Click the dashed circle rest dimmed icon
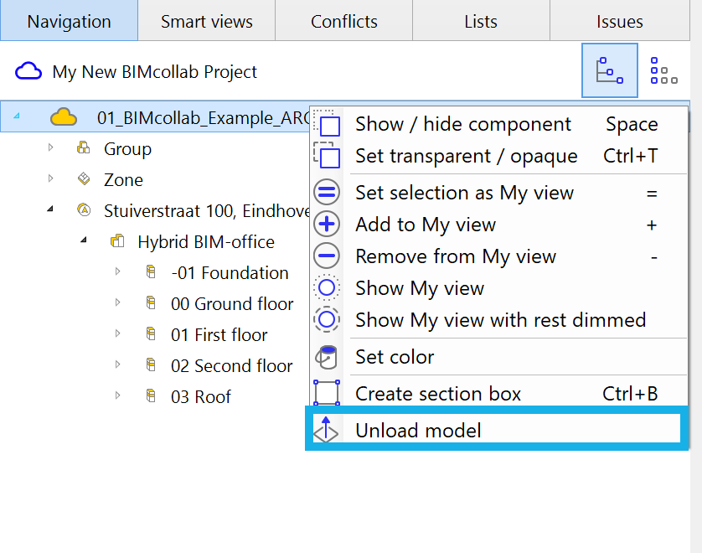This screenshot has height=553, width=702. click(x=327, y=319)
